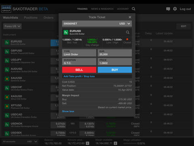Click the instrument search icon in Trade Ticket

[x=128, y=32]
